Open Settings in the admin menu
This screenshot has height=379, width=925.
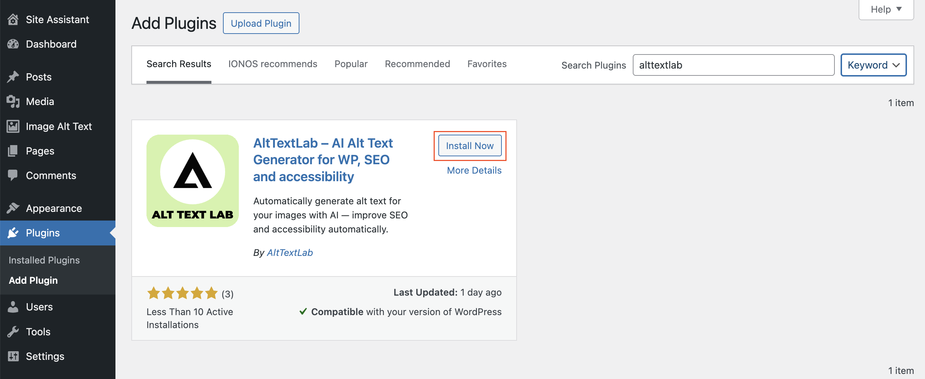click(x=58, y=356)
